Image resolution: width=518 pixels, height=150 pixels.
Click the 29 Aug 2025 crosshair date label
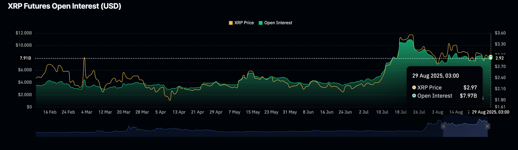tap(490, 112)
